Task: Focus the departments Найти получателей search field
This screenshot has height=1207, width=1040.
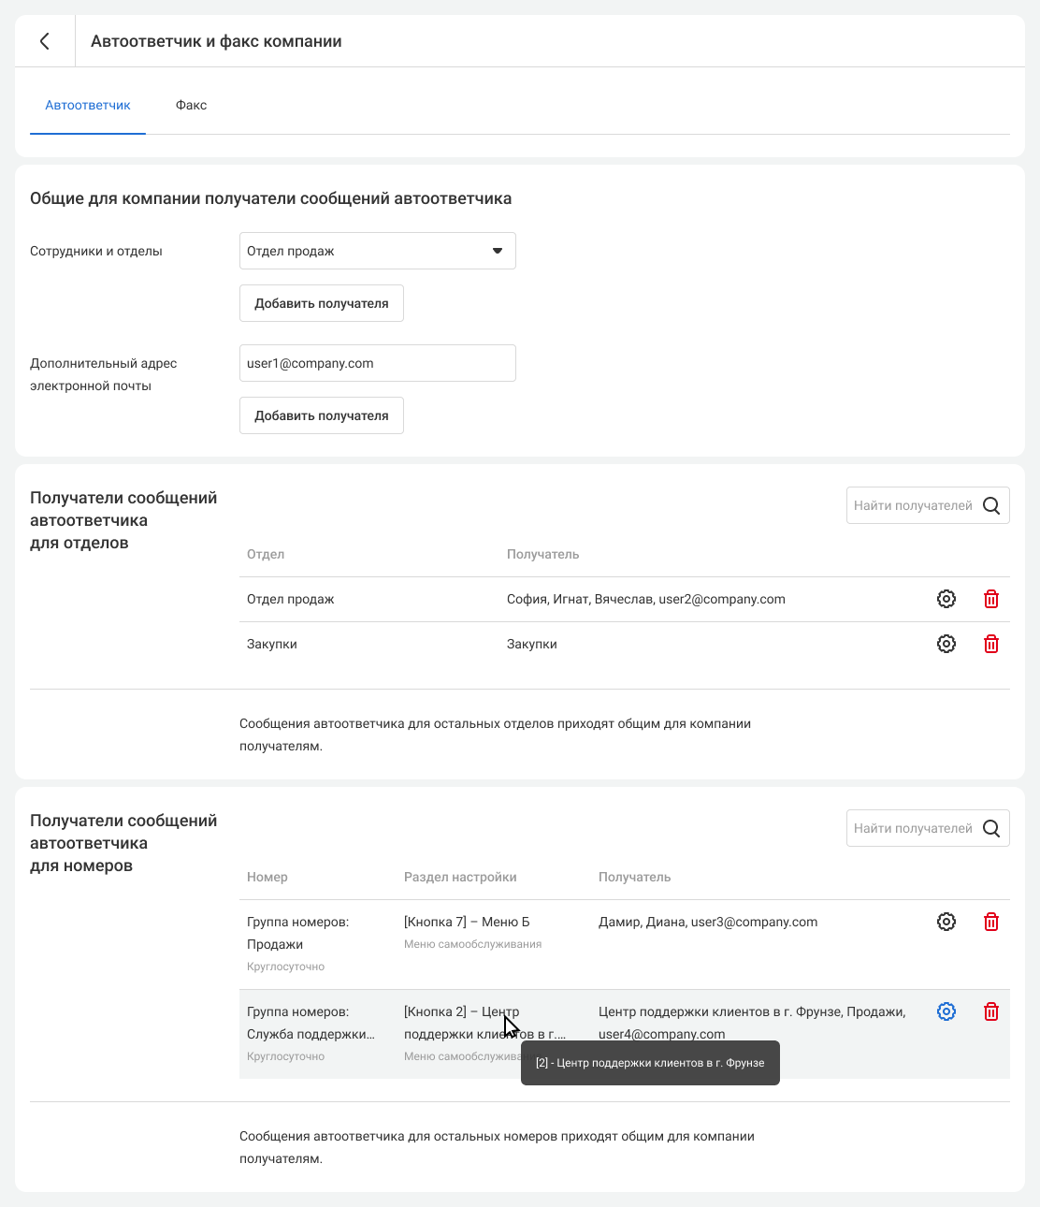Action: (x=912, y=505)
